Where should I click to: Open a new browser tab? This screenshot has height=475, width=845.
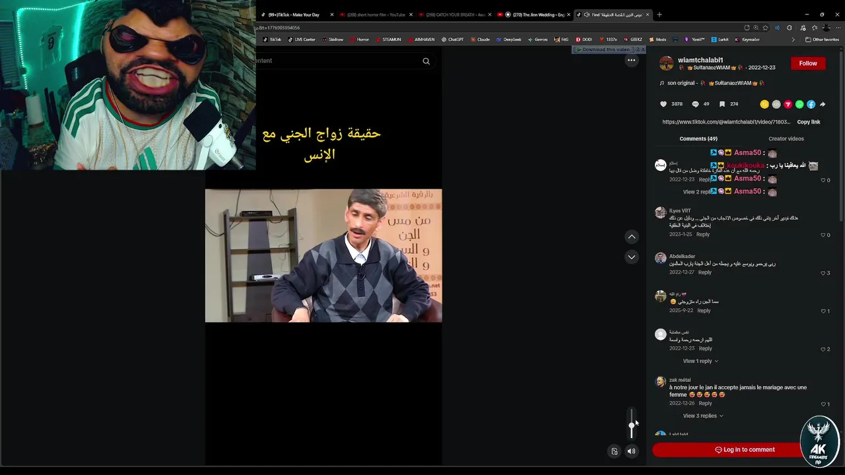coord(659,15)
